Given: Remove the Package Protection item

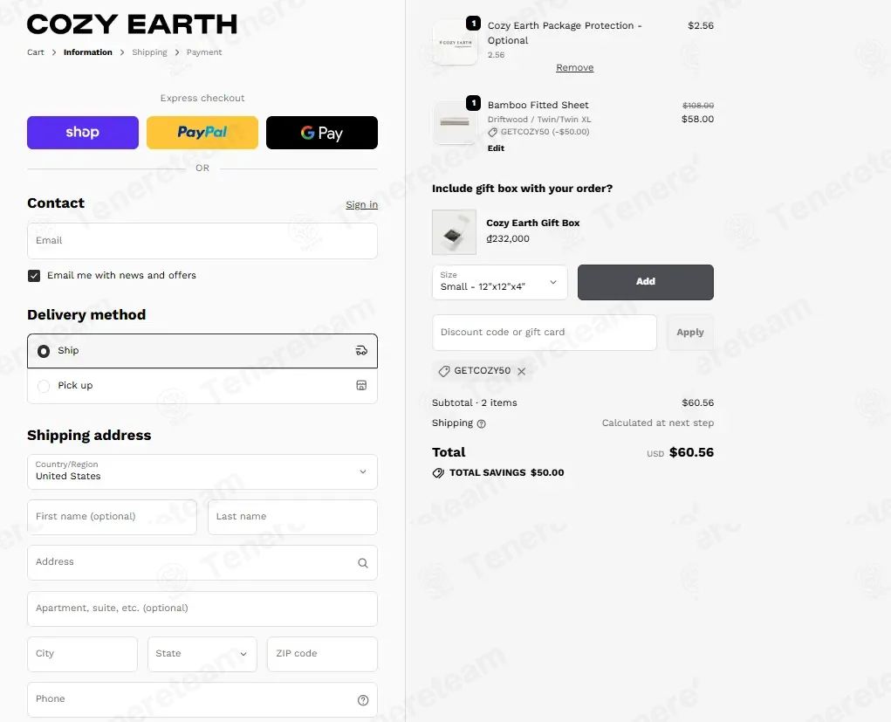Looking at the screenshot, I should (574, 67).
